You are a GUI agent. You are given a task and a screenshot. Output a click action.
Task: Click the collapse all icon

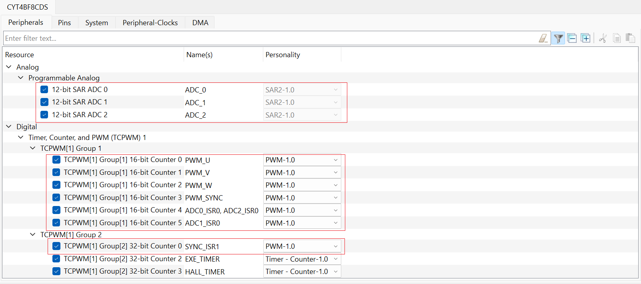tap(572, 38)
